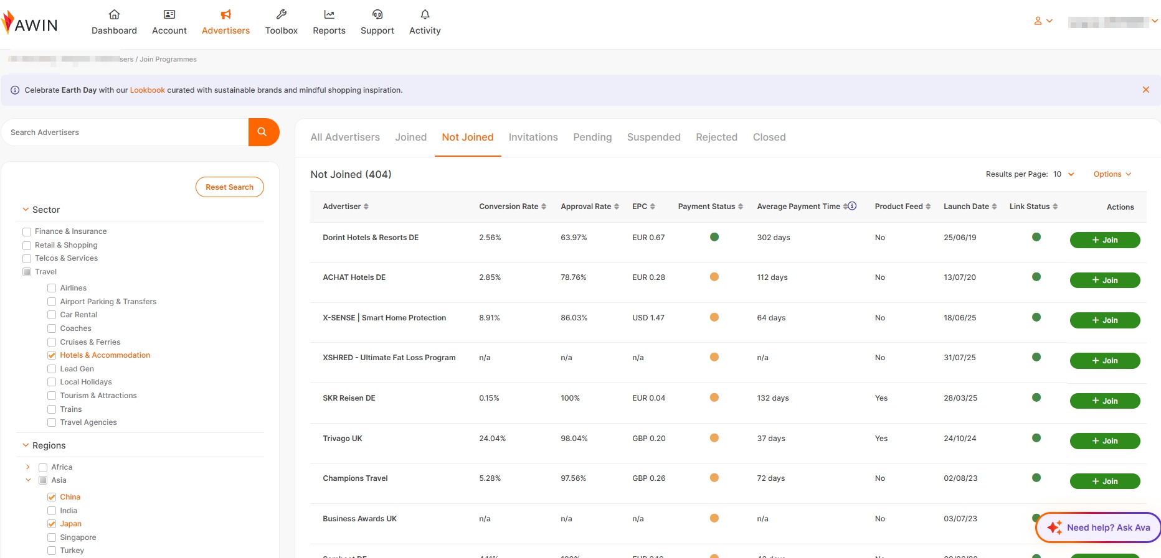Sort by Approval Rate arrows

pos(617,207)
